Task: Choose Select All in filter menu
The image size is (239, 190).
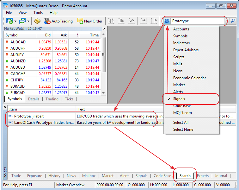Action: [x=192, y=123]
